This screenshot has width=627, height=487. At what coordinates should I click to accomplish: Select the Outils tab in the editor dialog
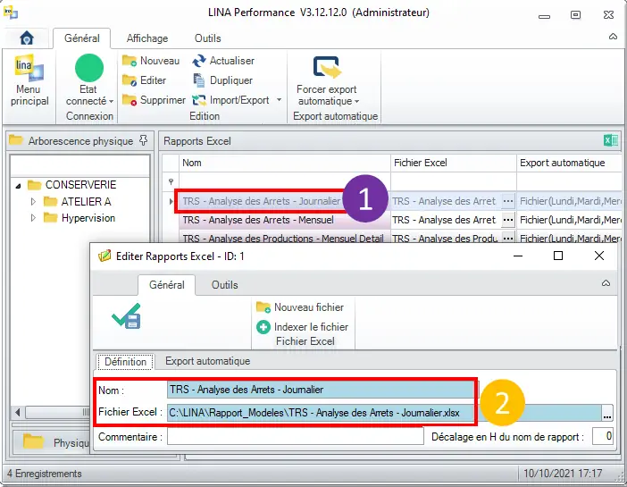[224, 285]
